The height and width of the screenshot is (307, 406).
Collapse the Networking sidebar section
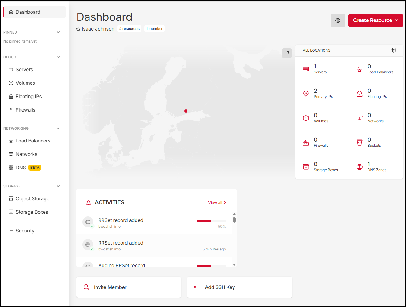(58, 128)
